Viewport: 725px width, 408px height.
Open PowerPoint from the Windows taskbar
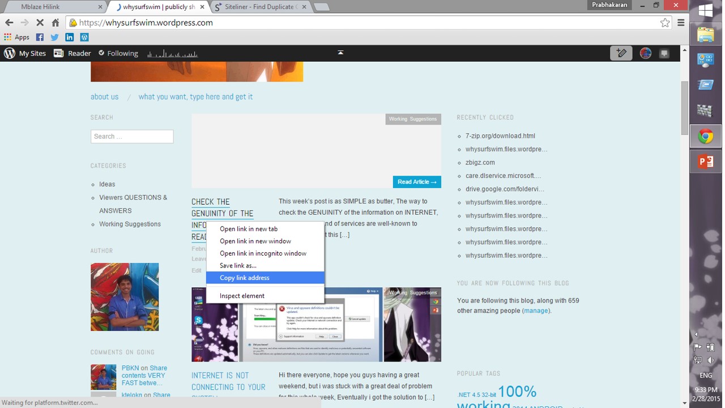705,161
